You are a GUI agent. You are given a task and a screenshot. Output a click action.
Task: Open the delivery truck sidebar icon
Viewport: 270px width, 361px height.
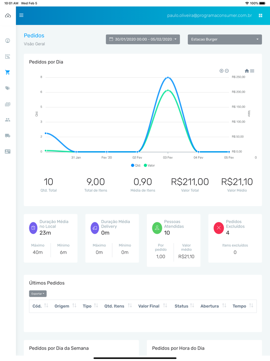pos(8,136)
